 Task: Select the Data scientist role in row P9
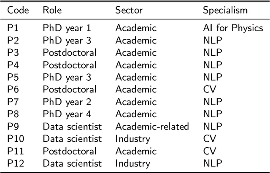click(72, 126)
